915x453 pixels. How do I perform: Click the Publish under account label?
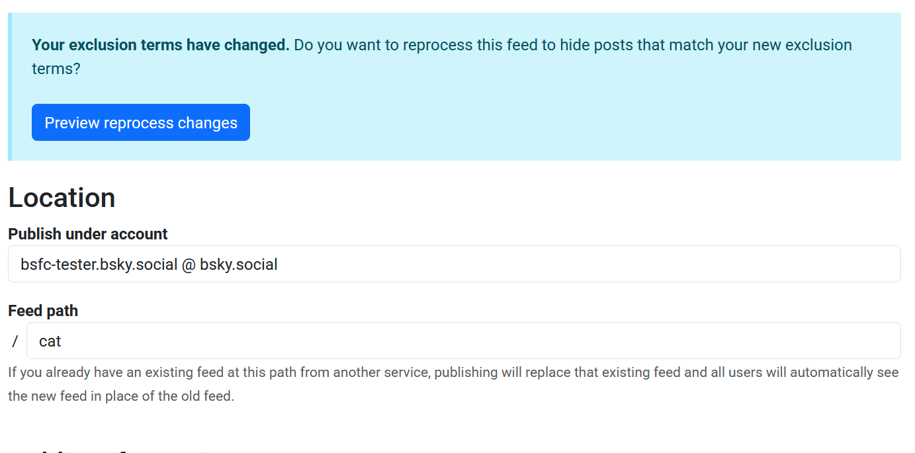click(88, 234)
